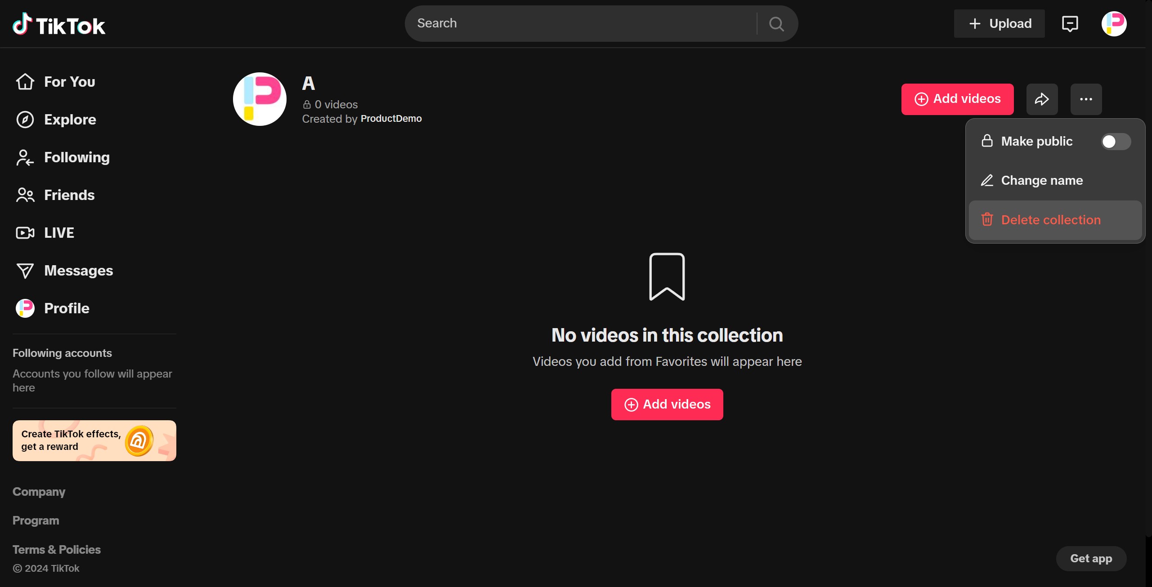Expand the Company footer section
The image size is (1152, 587).
click(x=39, y=492)
